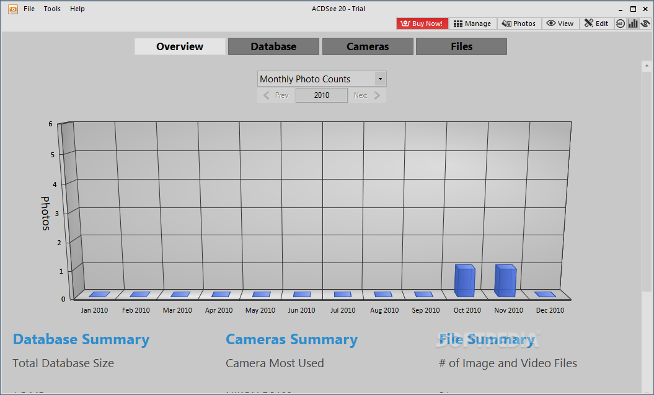Maximize the ACDSee window
Viewport: 654px width, 395px height.
633,9
